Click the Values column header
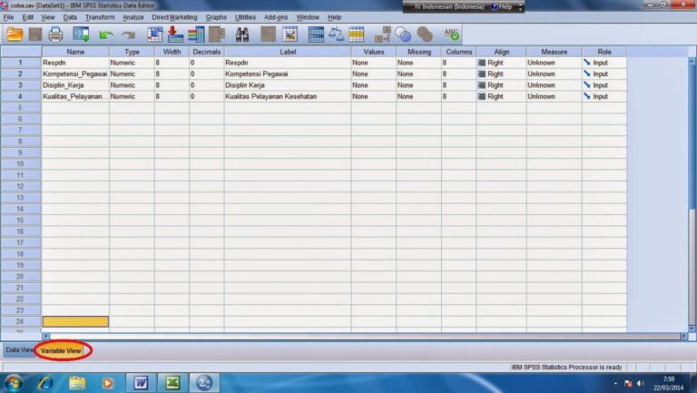 (373, 52)
